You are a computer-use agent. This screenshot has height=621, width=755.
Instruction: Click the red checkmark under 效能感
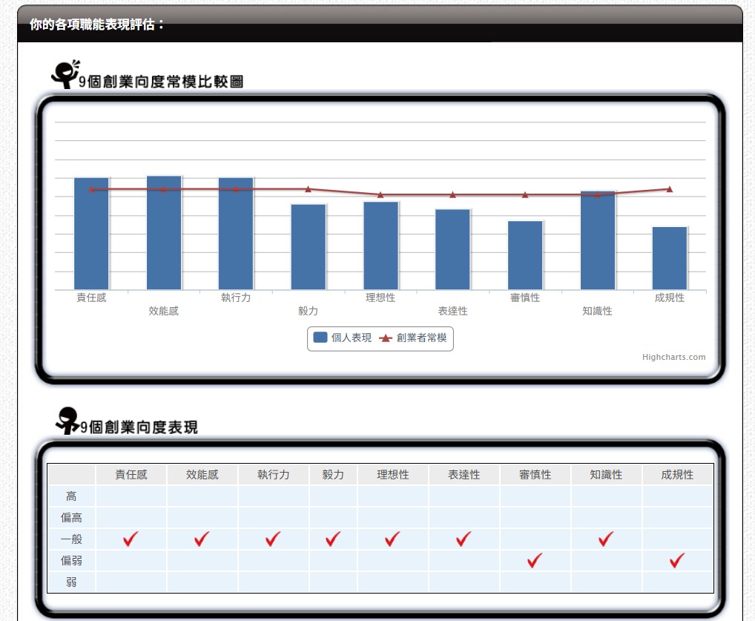point(202,539)
